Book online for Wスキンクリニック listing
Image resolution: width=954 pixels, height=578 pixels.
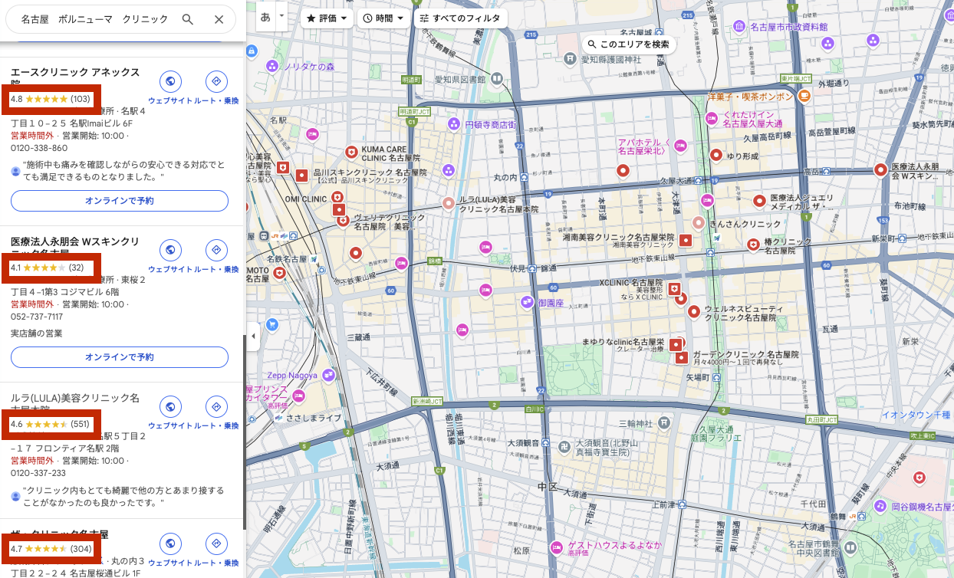coord(120,357)
